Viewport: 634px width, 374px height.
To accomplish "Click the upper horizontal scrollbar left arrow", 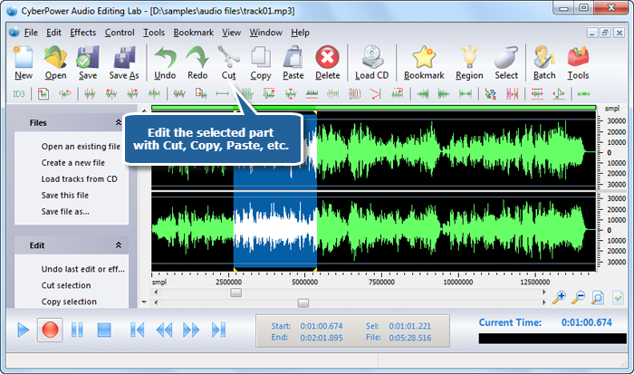I will coord(156,292).
